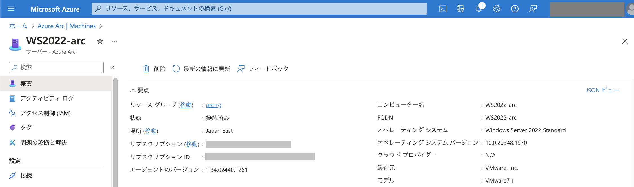Open the help question mark icon
The image size is (634, 187).
coord(515,9)
